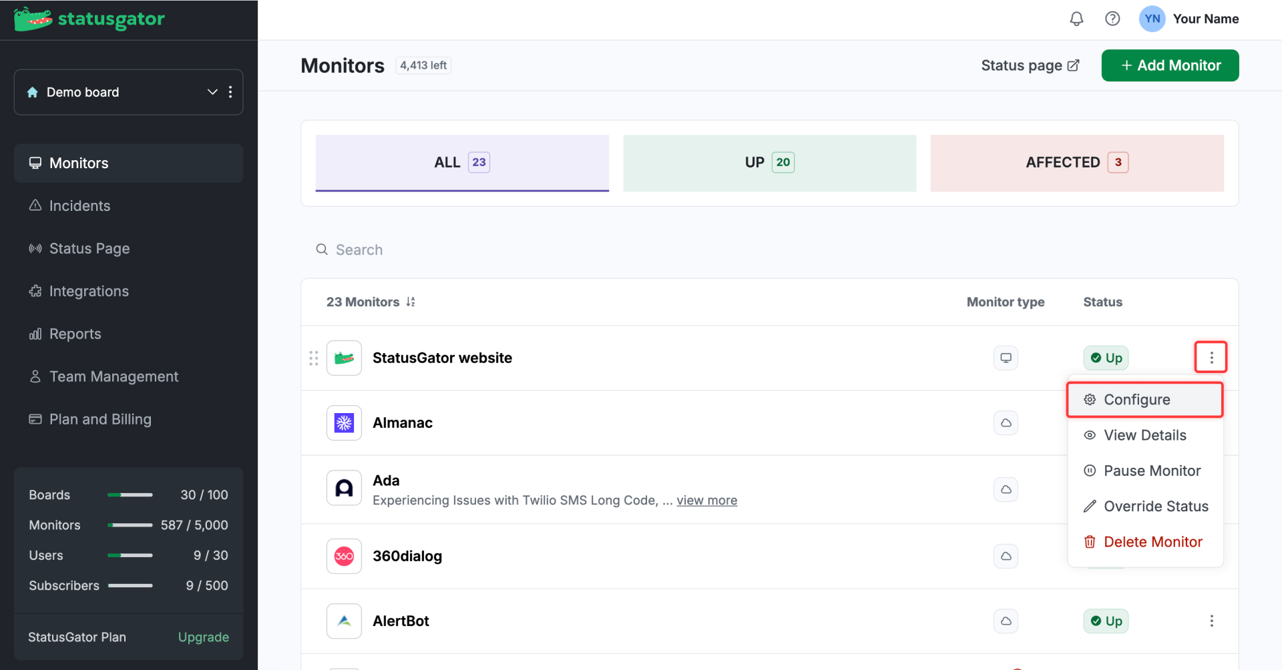Click cloud monitor type icon for Ada
Screen dimensions: 1282x670
coord(1006,490)
